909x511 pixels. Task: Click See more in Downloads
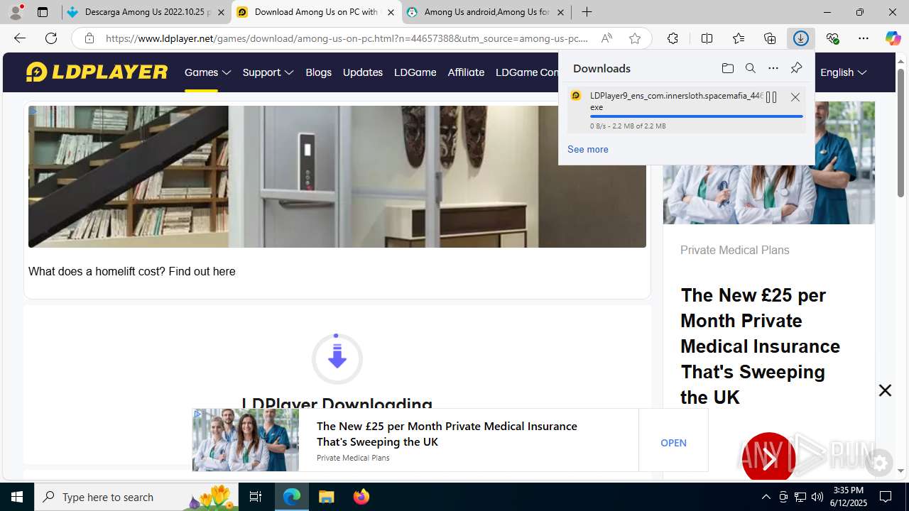pyautogui.click(x=587, y=149)
